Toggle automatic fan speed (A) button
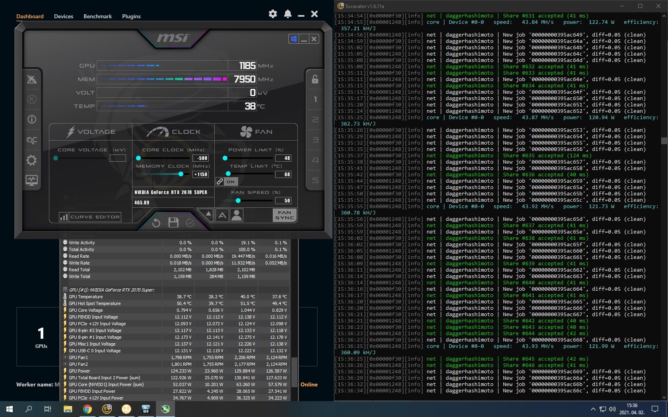 click(x=222, y=216)
